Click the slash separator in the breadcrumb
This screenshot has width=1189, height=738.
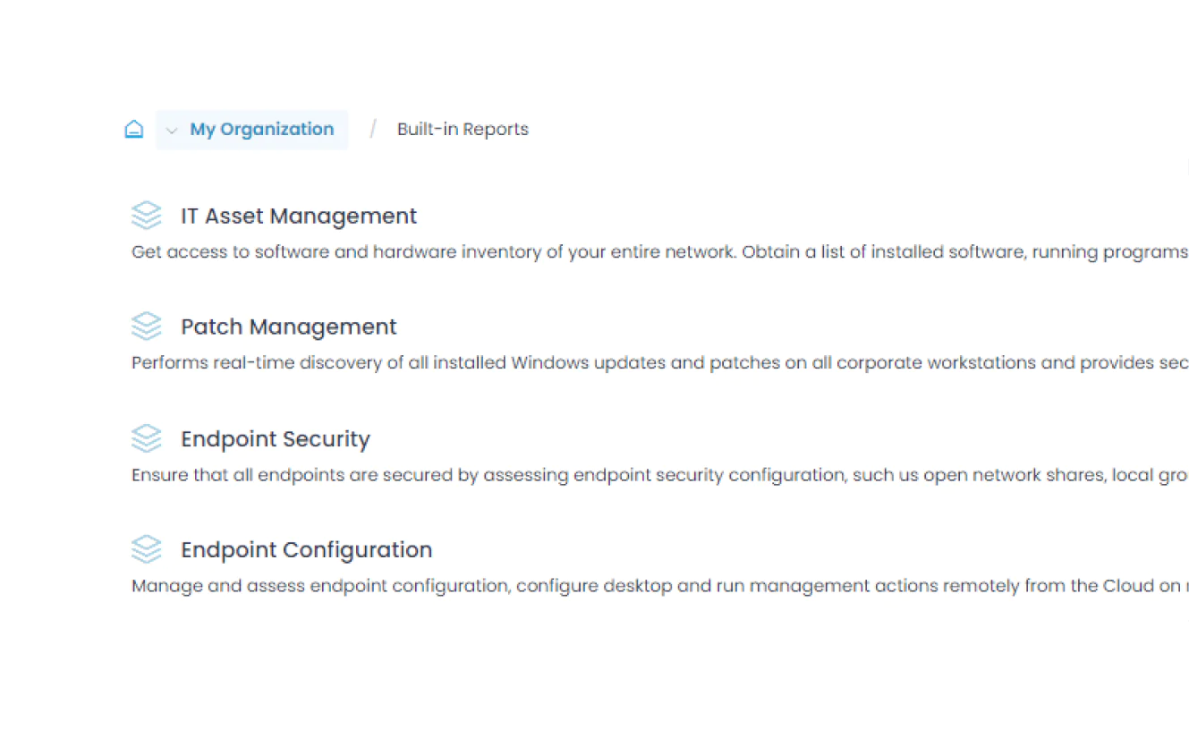click(x=373, y=130)
